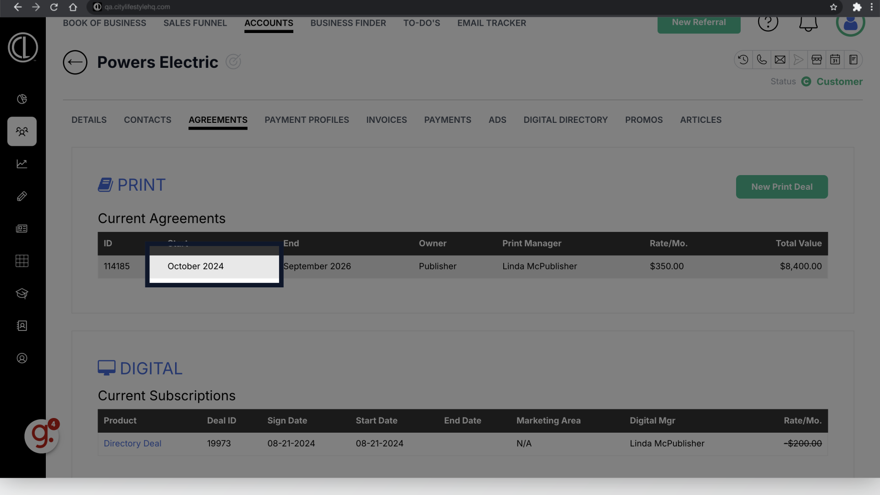
Task: Open the pencil design sidebar icon
Action: tap(22, 196)
